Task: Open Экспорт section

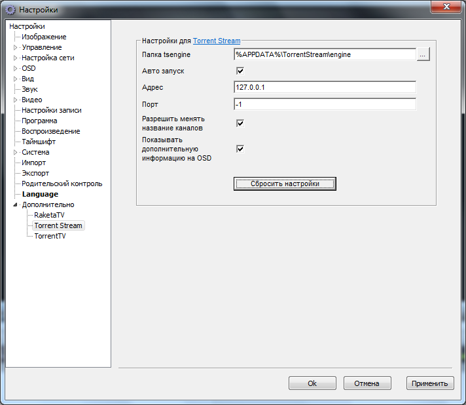Action: [35, 173]
